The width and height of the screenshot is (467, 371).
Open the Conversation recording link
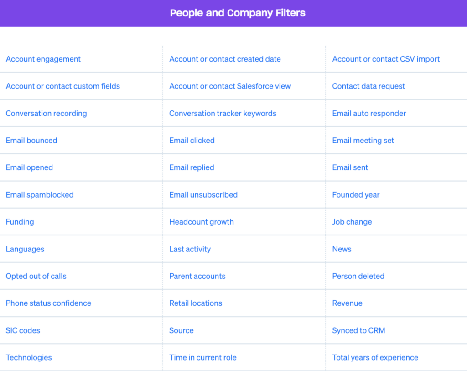[x=46, y=114]
